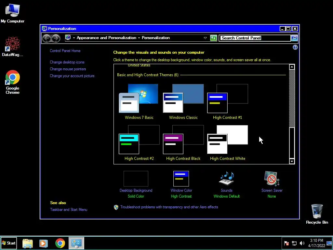The height and width of the screenshot is (250, 333).
Task: Click the Window Color label link
Action: [181, 190]
